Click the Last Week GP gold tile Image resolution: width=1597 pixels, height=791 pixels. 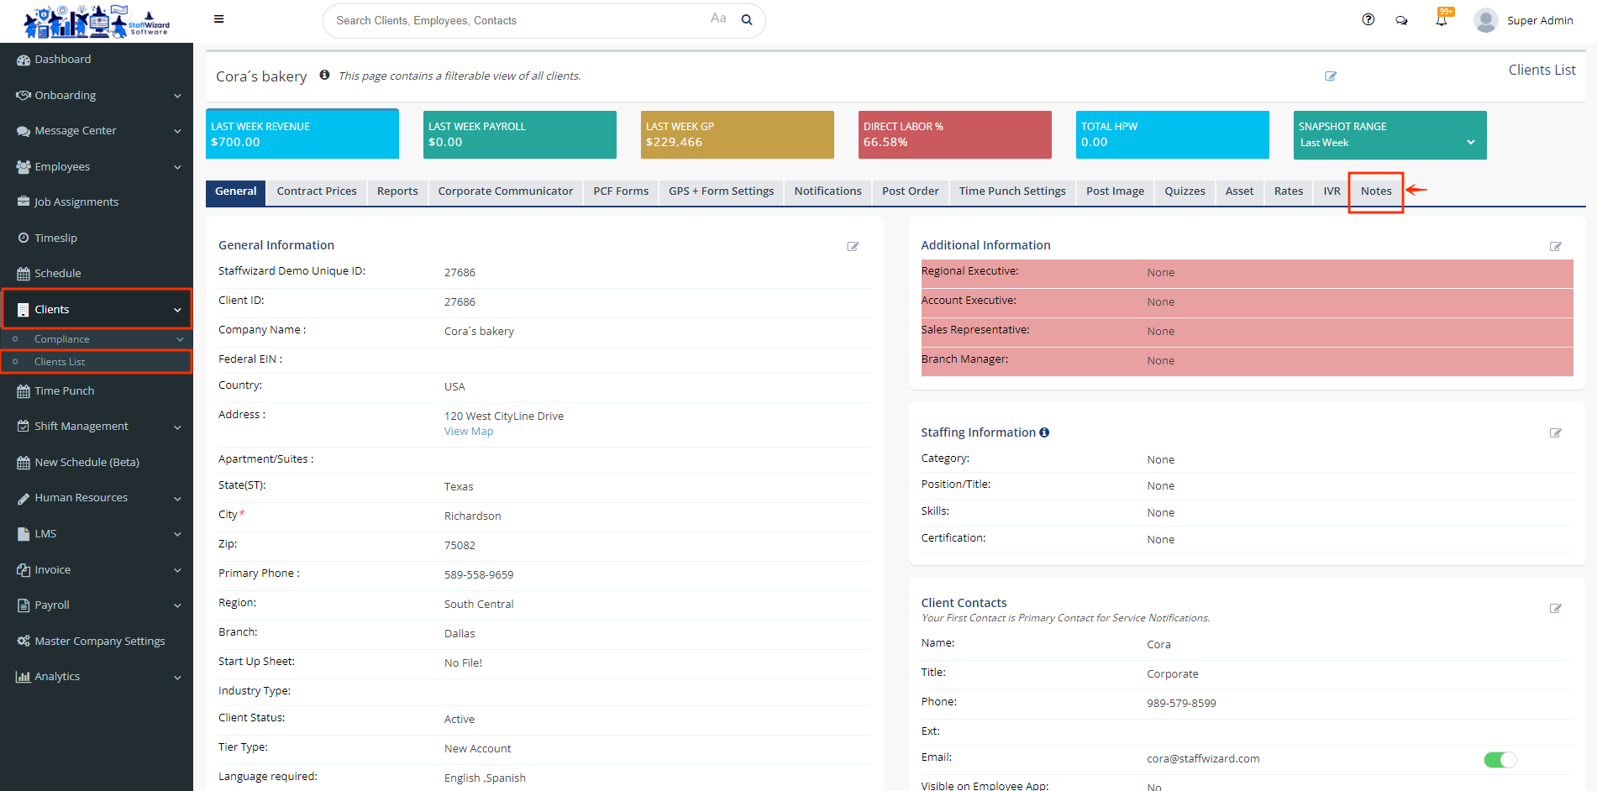click(x=737, y=134)
